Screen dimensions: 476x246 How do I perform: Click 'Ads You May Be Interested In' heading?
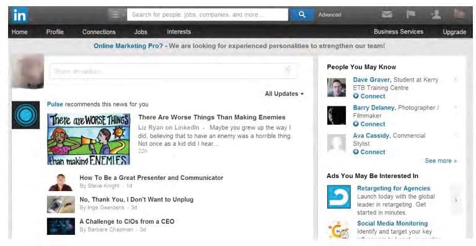point(372,176)
